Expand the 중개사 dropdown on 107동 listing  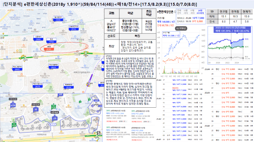147,121
